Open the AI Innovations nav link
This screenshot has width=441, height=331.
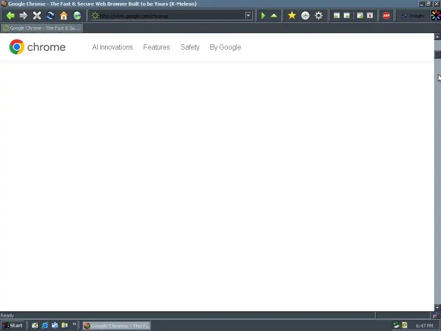tap(112, 47)
